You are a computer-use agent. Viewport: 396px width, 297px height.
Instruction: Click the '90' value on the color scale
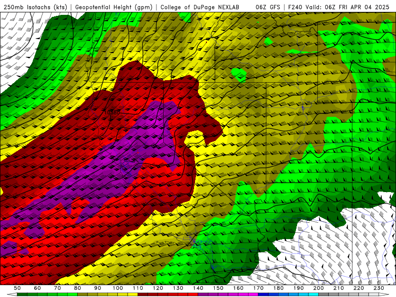click(x=98, y=288)
